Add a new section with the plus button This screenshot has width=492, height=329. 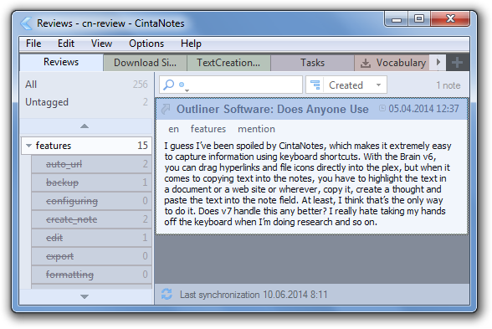click(457, 63)
